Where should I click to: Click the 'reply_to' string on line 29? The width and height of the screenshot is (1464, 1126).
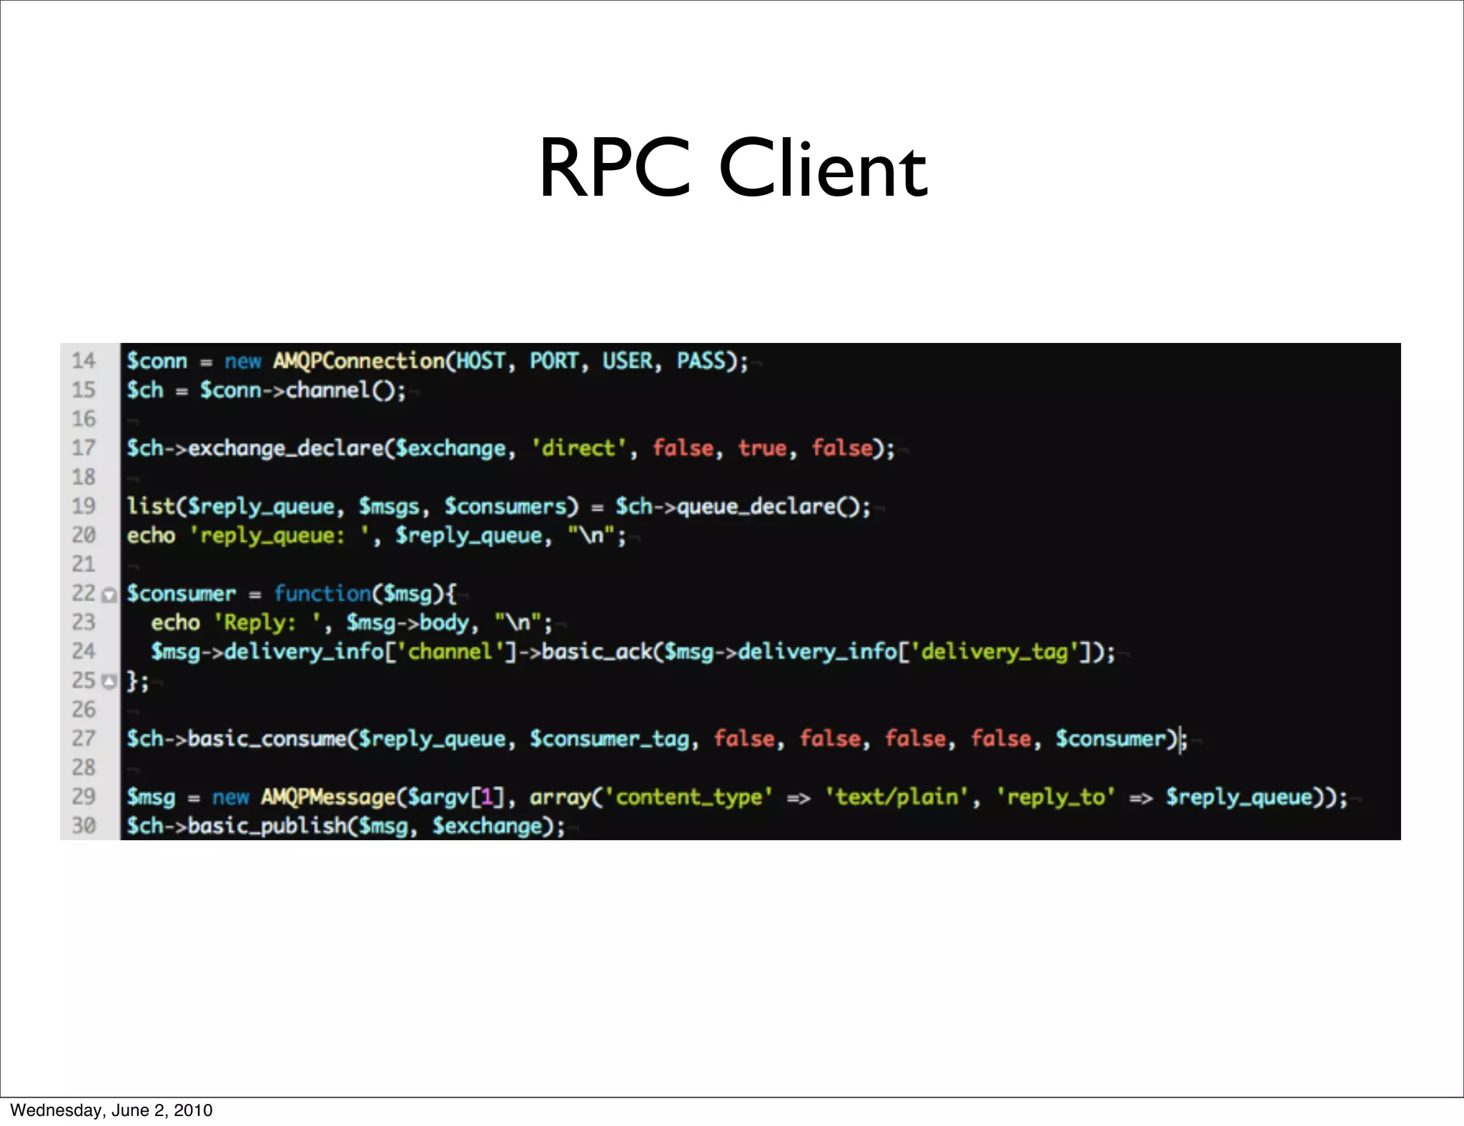point(1056,797)
